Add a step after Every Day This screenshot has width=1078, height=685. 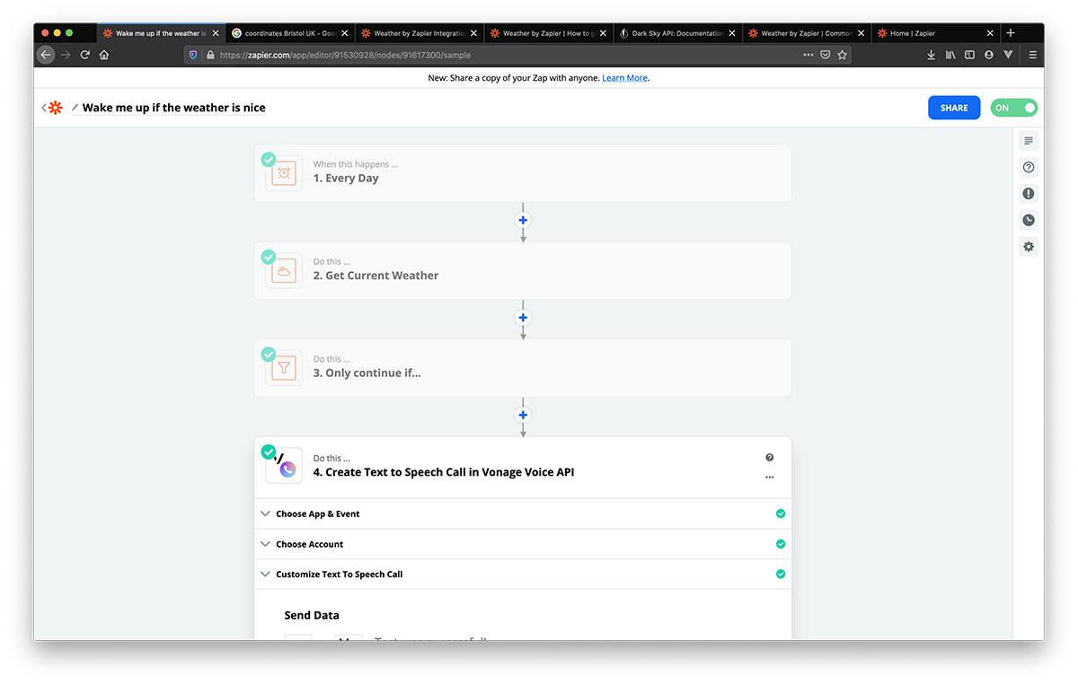523,220
